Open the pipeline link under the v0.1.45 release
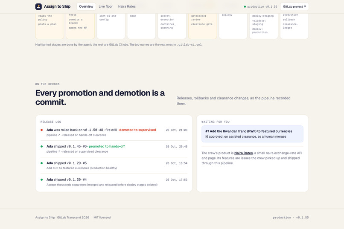This screenshot has width=344, height=229. pos(53,152)
